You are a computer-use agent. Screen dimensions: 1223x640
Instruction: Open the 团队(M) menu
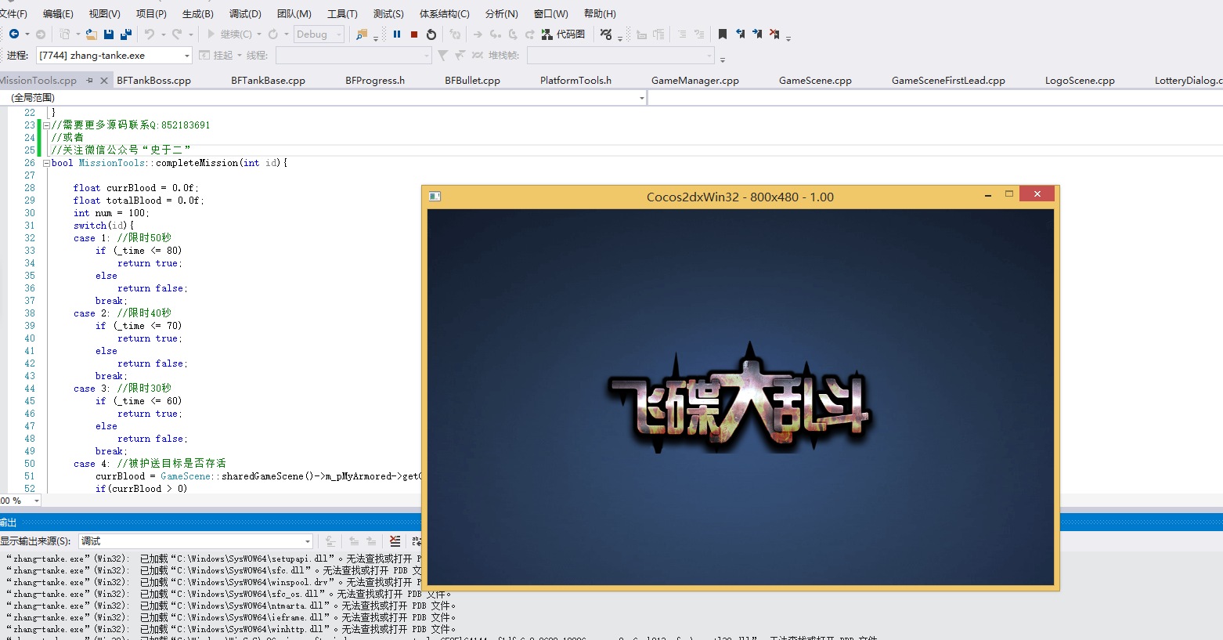coord(294,13)
